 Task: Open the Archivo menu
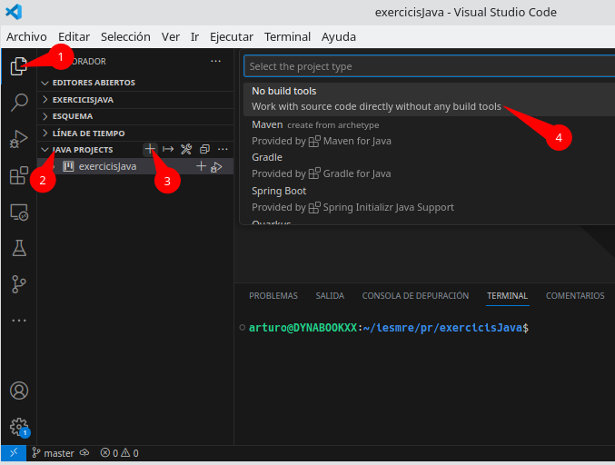26,37
